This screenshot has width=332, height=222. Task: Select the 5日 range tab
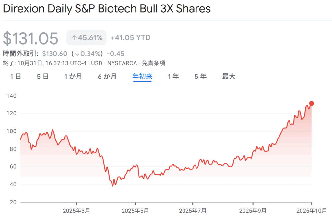43,77
